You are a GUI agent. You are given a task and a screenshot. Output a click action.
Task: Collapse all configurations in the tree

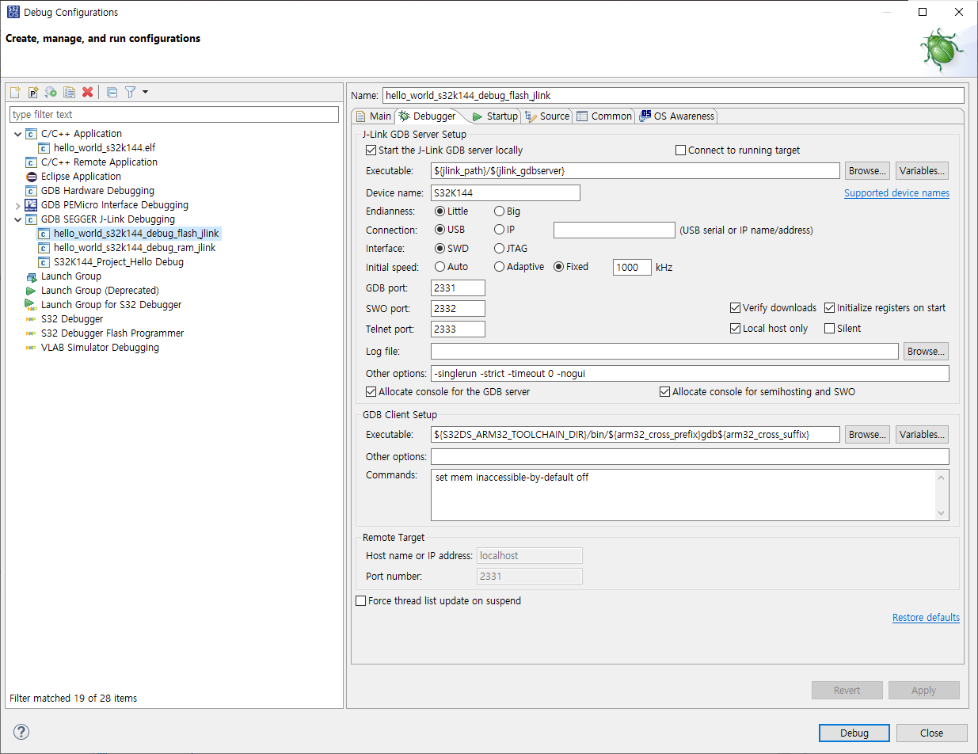(112, 92)
